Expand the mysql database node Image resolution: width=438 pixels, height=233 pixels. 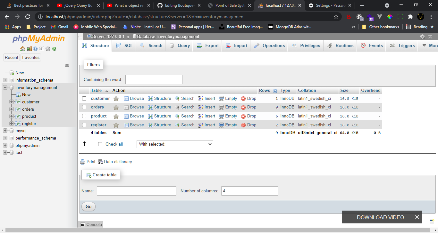5,131
